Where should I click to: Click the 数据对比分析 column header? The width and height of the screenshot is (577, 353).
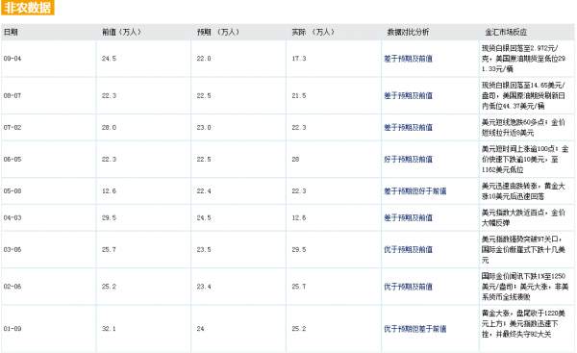(x=408, y=32)
